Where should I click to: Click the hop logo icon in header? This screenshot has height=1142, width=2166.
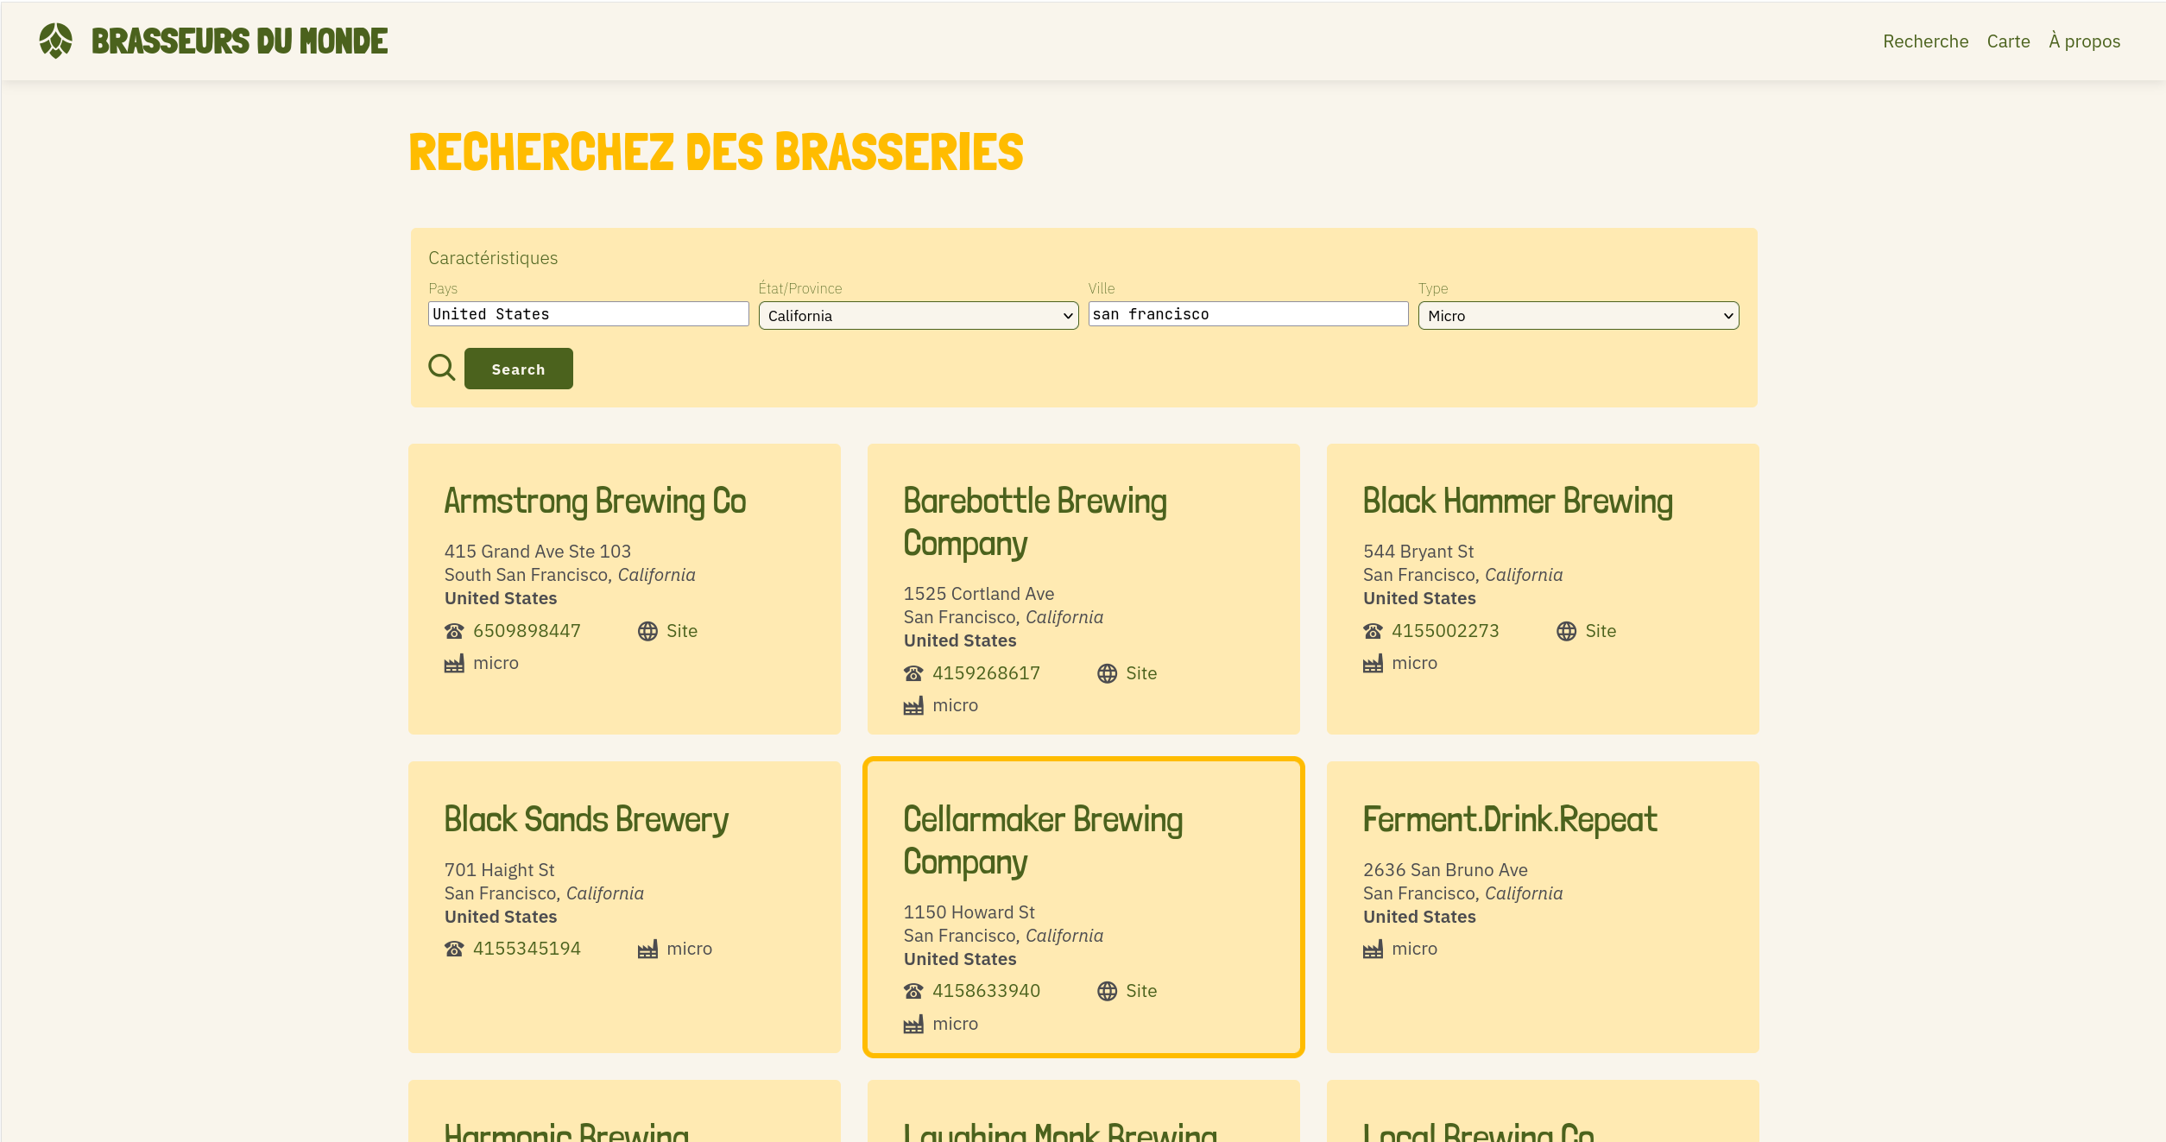(x=56, y=41)
